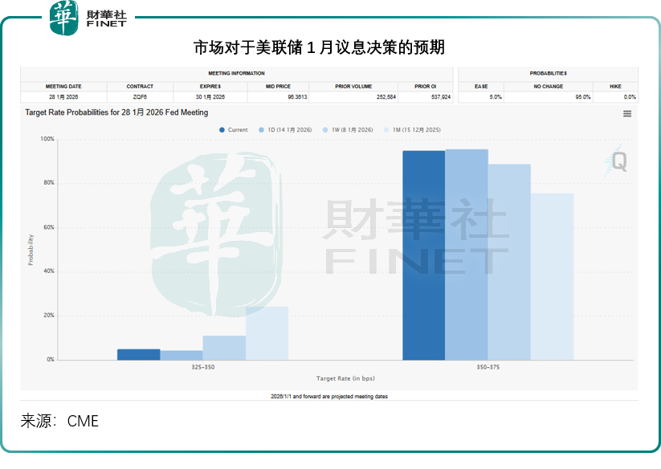Toggle the Current series legend dot

222,129
